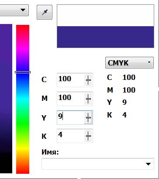Screen dimensions: 159x179
Task: Click the new dark blue color preview
Action: 105,37
